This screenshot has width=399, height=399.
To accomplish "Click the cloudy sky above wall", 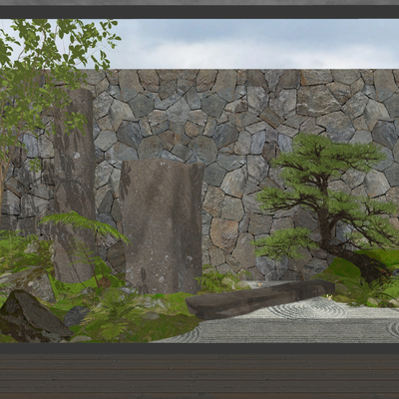I will pos(252,44).
